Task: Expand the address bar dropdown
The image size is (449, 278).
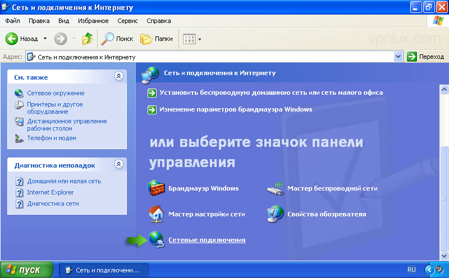Action: click(x=398, y=57)
